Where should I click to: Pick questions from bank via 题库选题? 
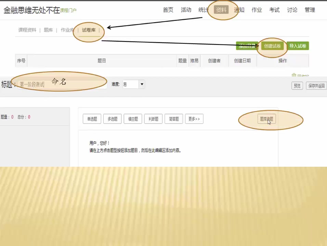point(266,119)
